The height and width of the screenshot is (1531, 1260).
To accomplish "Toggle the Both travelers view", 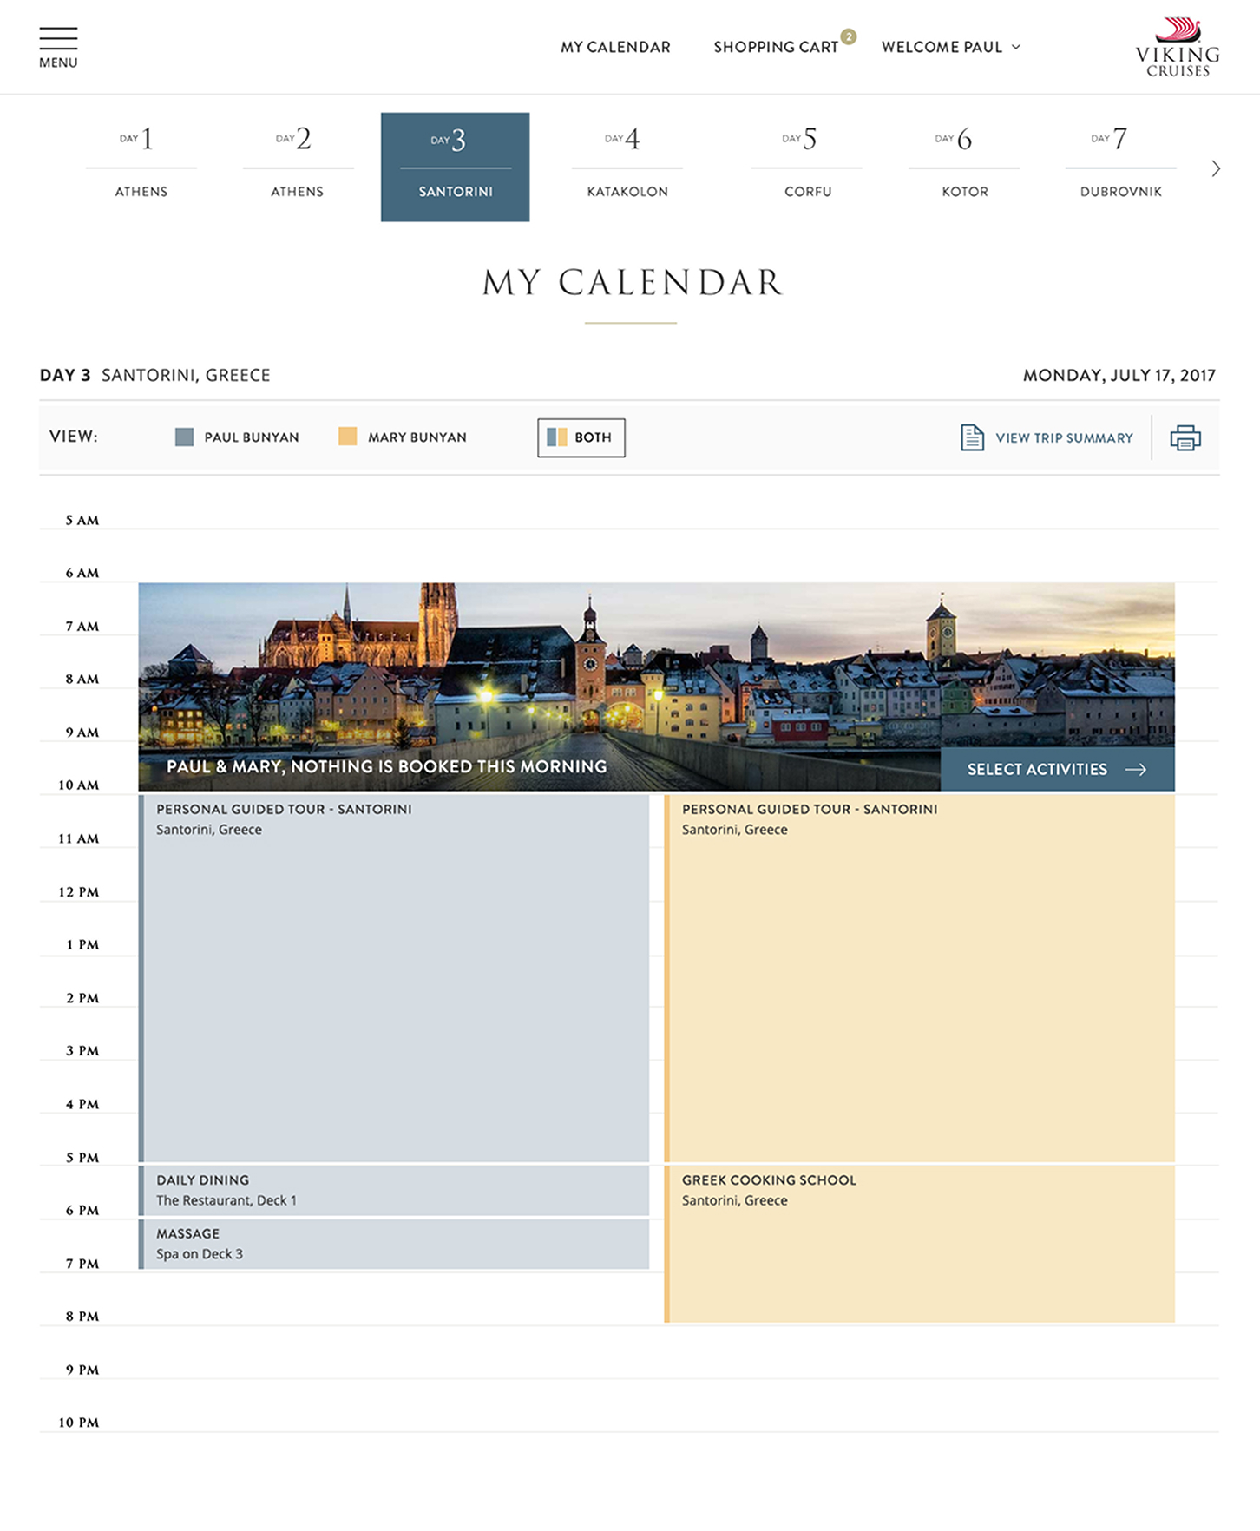I will point(581,437).
